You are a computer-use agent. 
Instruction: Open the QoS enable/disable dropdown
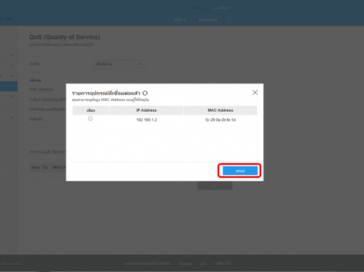118,64
